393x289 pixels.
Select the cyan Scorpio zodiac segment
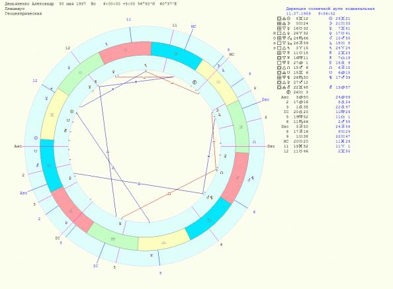[x=208, y=218]
